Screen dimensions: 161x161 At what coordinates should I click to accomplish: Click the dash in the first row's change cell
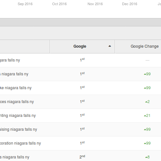coord(147,60)
